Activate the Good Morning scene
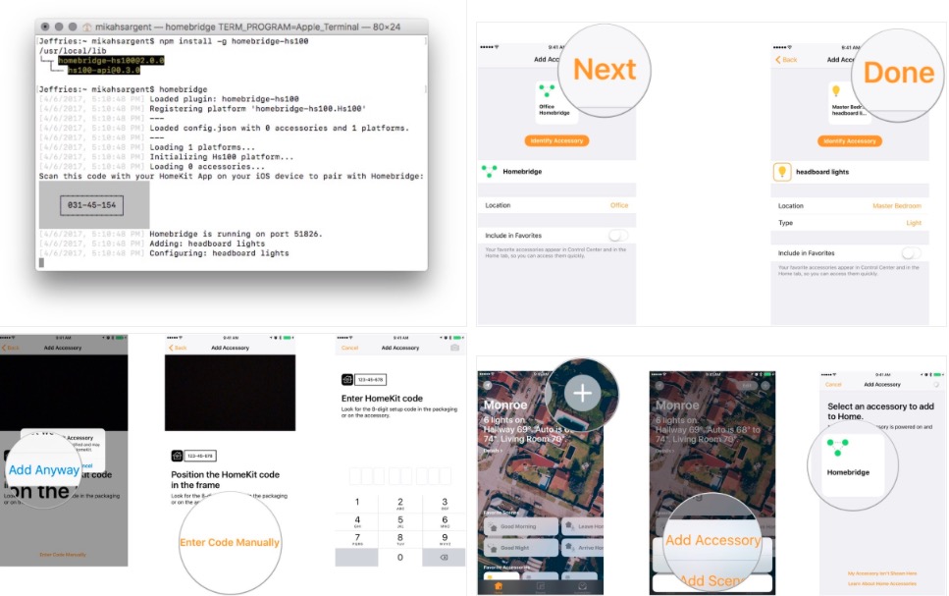Image resolution: width=949 pixels, height=596 pixels. tap(521, 526)
